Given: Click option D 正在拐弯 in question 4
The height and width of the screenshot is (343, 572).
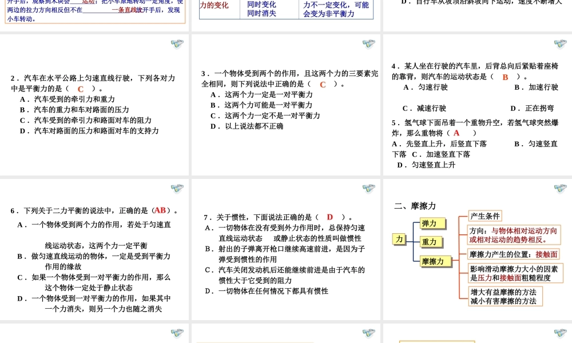Looking at the screenshot, I should pyautogui.click(x=532, y=108).
